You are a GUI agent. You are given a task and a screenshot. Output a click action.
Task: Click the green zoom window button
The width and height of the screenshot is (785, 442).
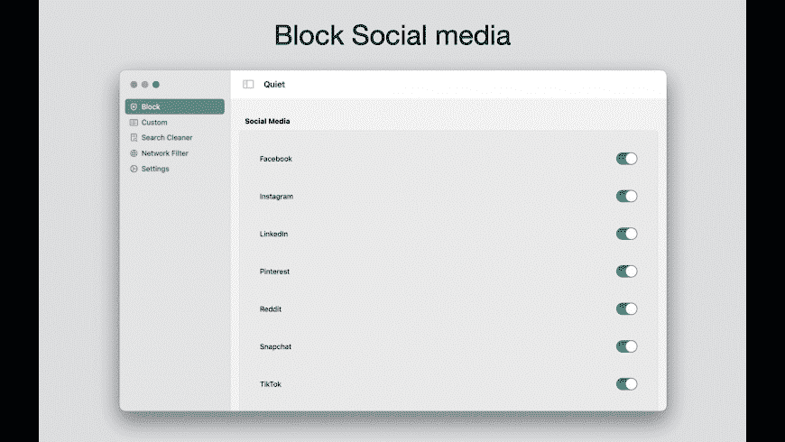pyautogui.click(x=156, y=85)
